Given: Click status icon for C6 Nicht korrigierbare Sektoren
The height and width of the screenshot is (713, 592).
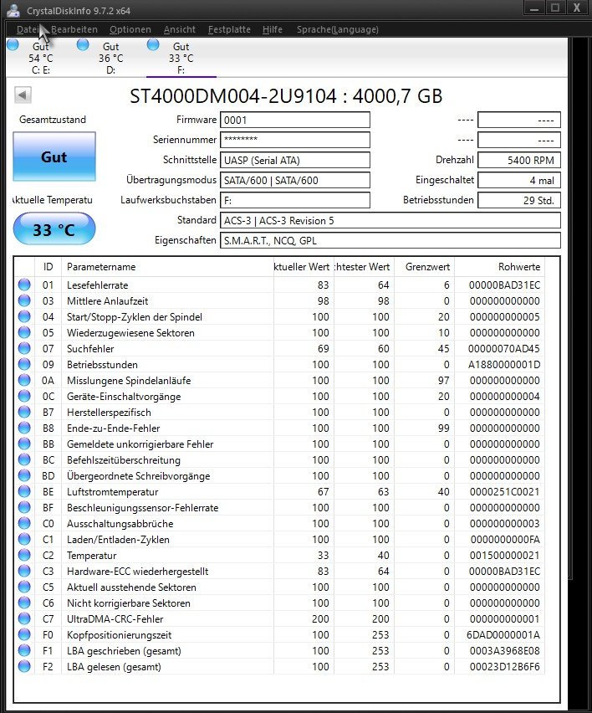Looking at the screenshot, I should coord(24,603).
